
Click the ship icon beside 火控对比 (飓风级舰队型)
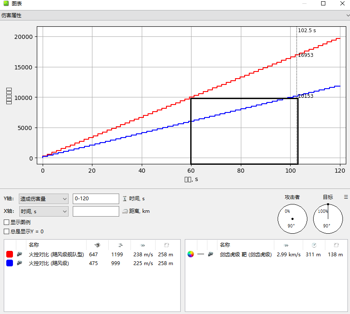20,254
